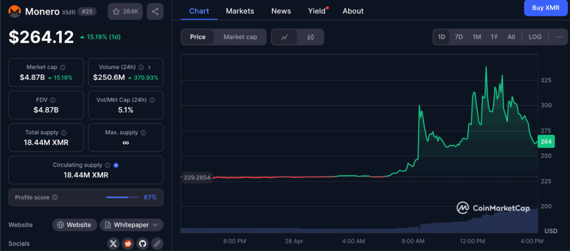Expand Volume (24h) details arrow
This screenshot has width=570, height=251.
point(149,67)
